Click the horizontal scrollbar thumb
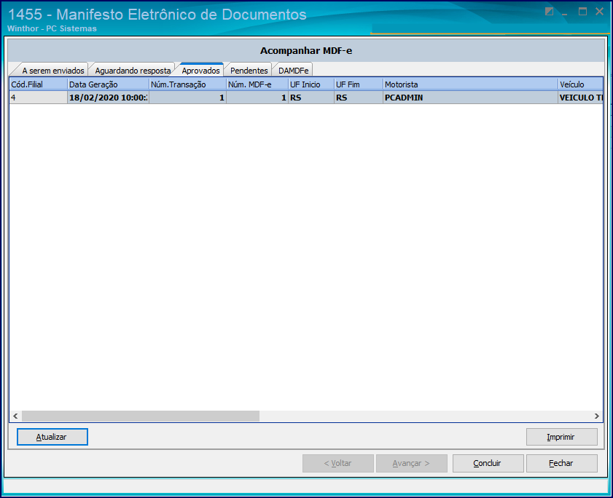 click(141, 416)
